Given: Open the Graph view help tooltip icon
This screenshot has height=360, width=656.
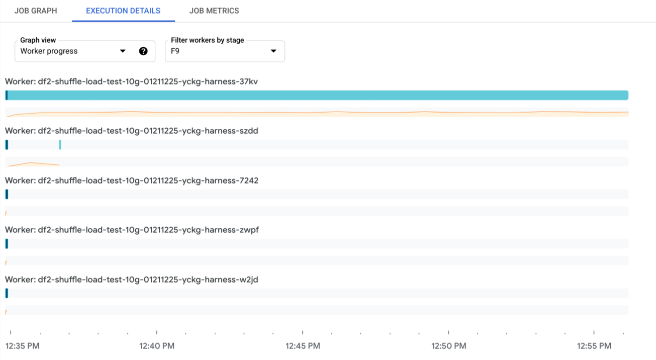Looking at the screenshot, I should 143,51.
